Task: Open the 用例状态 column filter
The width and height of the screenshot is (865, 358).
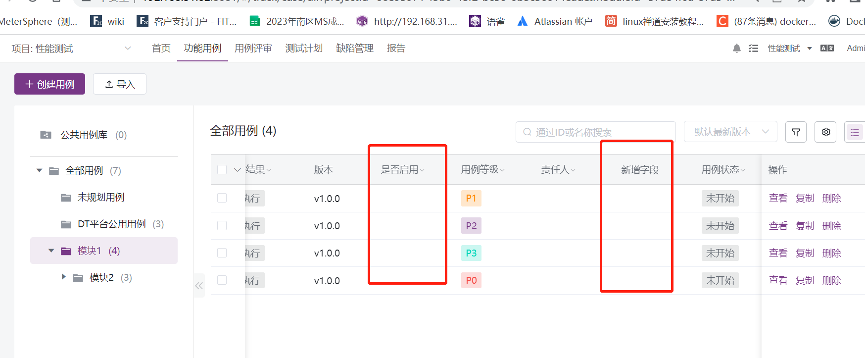Action: (x=743, y=170)
